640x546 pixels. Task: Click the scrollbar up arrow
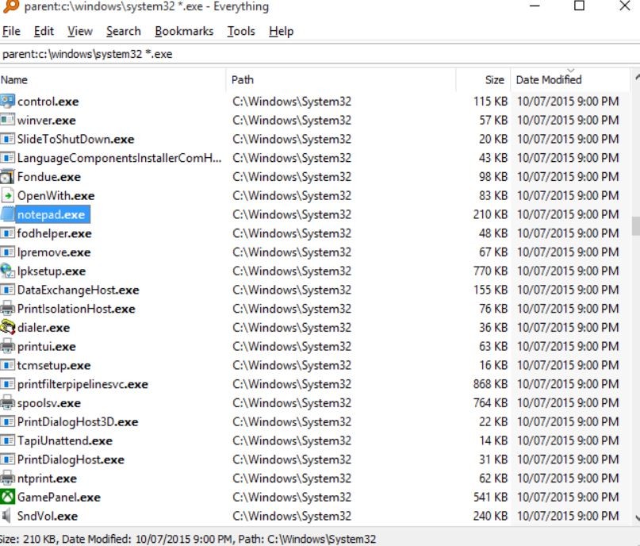[636, 76]
